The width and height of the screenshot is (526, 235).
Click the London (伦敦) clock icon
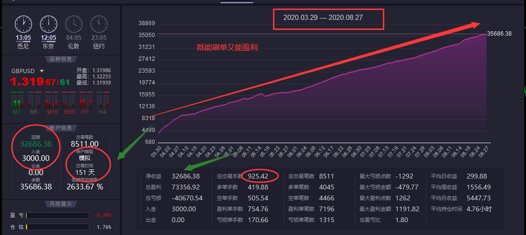coord(73,24)
